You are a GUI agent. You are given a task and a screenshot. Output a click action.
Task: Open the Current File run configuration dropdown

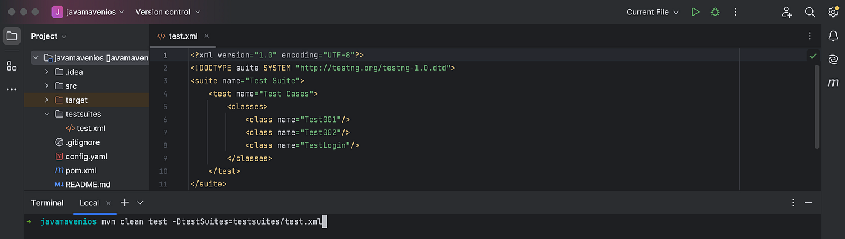[652, 12]
